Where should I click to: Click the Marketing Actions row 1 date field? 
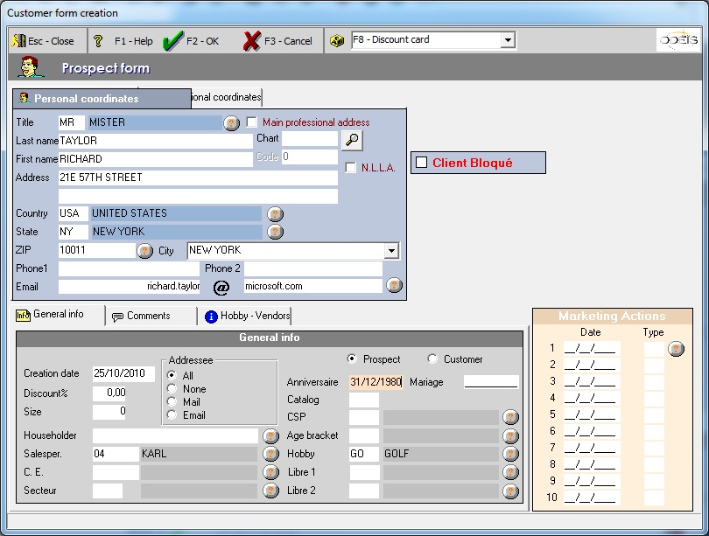[x=592, y=348]
